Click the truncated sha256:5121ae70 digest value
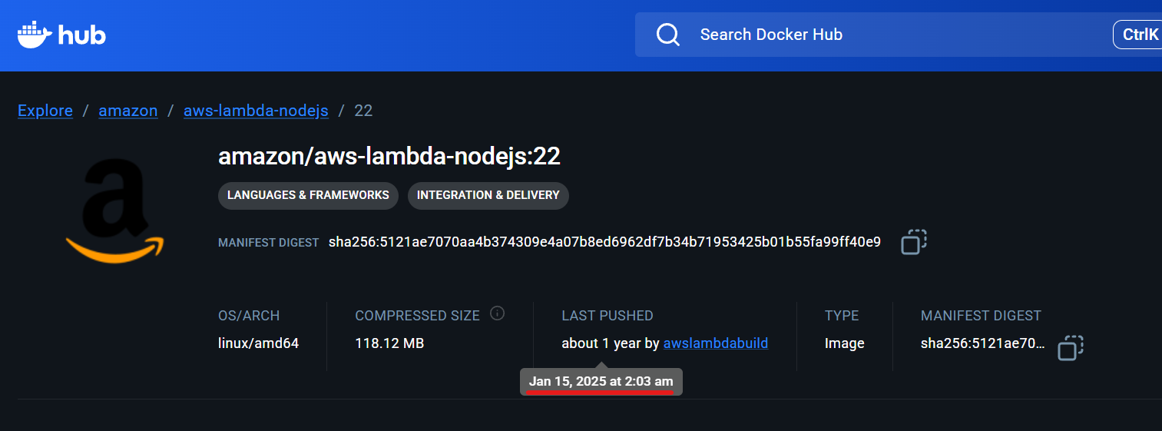 click(982, 343)
